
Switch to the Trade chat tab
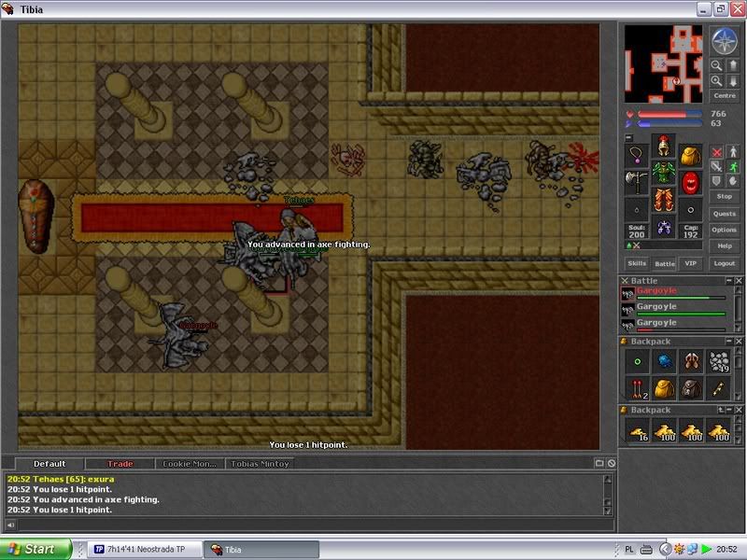click(120, 464)
